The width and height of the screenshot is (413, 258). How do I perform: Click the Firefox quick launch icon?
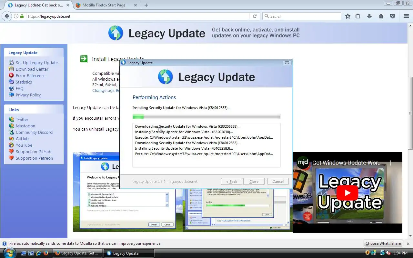[46, 253]
